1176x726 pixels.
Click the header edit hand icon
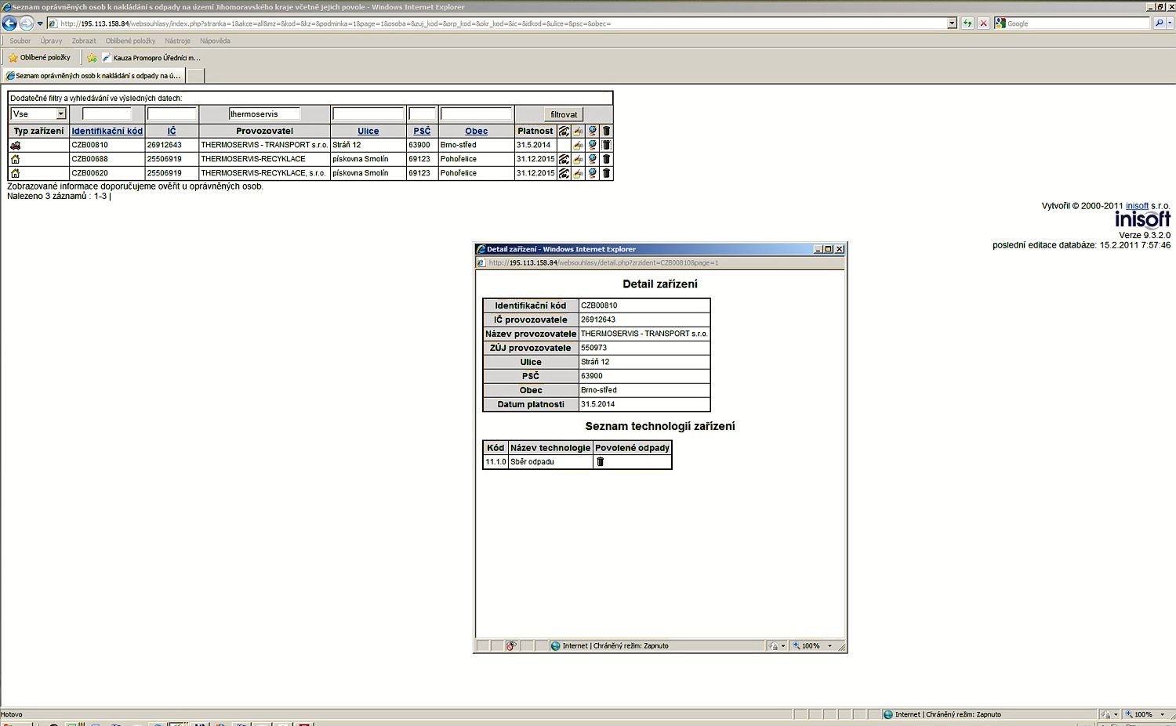tap(578, 131)
